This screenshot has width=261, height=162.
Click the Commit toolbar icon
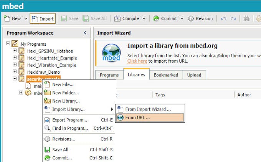(156, 18)
